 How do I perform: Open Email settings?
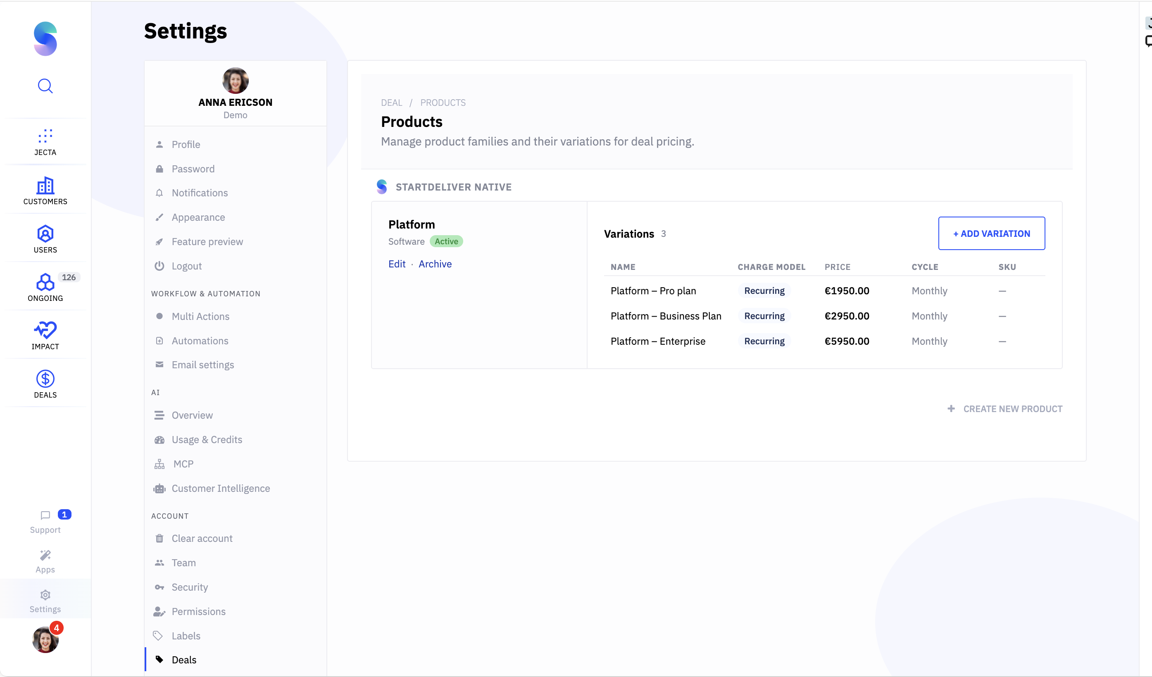click(x=202, y=365)
